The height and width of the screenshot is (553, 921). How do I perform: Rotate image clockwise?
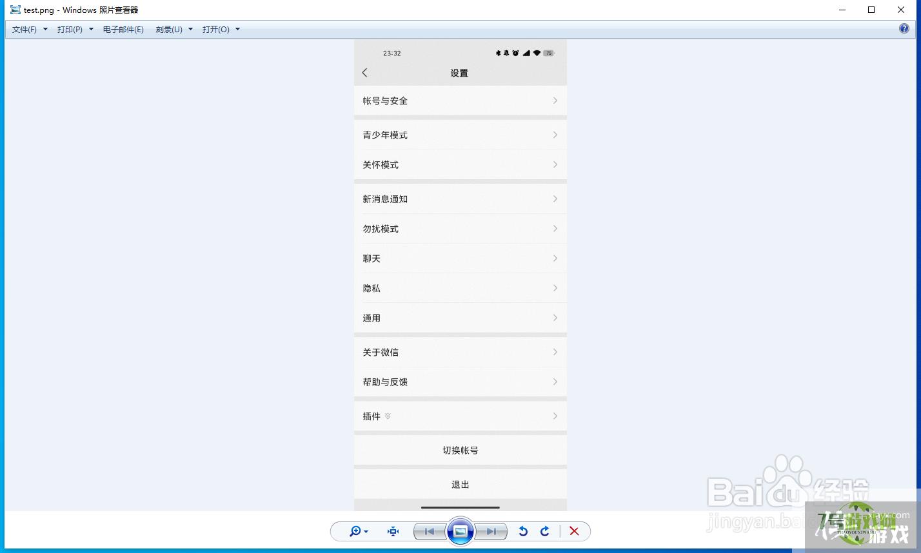coord(545,531)
